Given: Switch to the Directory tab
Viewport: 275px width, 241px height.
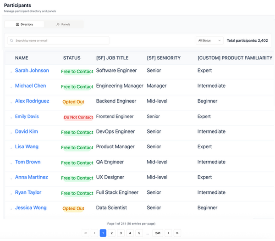Looking at the screenshot, I should (24, 24).
